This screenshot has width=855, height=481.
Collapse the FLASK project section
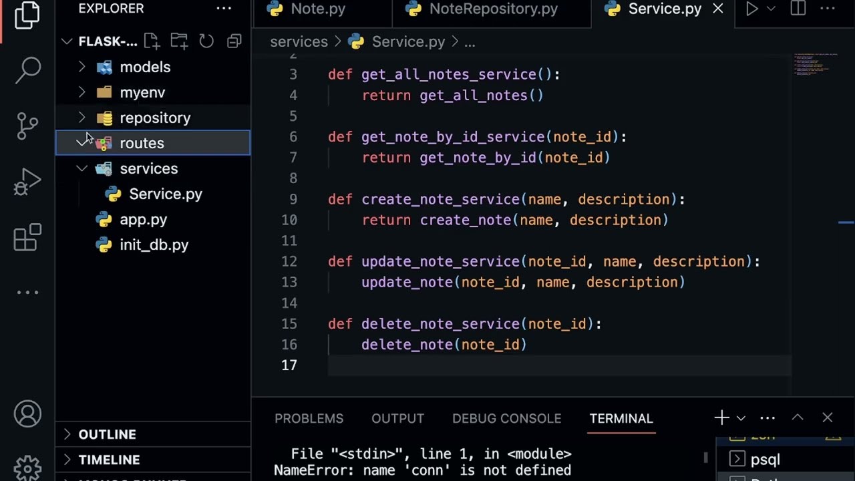click(67, 41)
